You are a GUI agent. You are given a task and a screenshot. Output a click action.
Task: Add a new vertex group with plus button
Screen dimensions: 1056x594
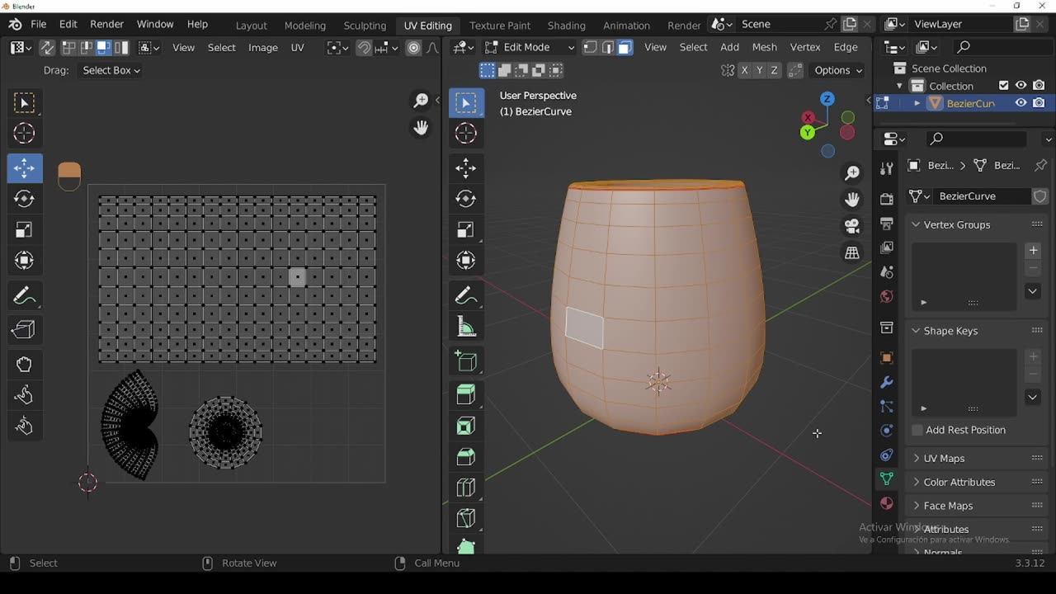click(x=1033, y=250)
